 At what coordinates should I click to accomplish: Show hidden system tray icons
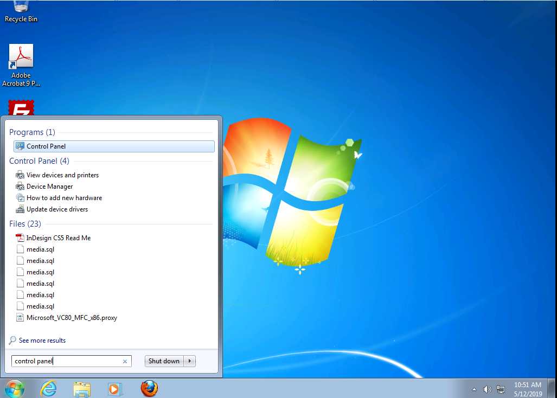click(474, 389)
